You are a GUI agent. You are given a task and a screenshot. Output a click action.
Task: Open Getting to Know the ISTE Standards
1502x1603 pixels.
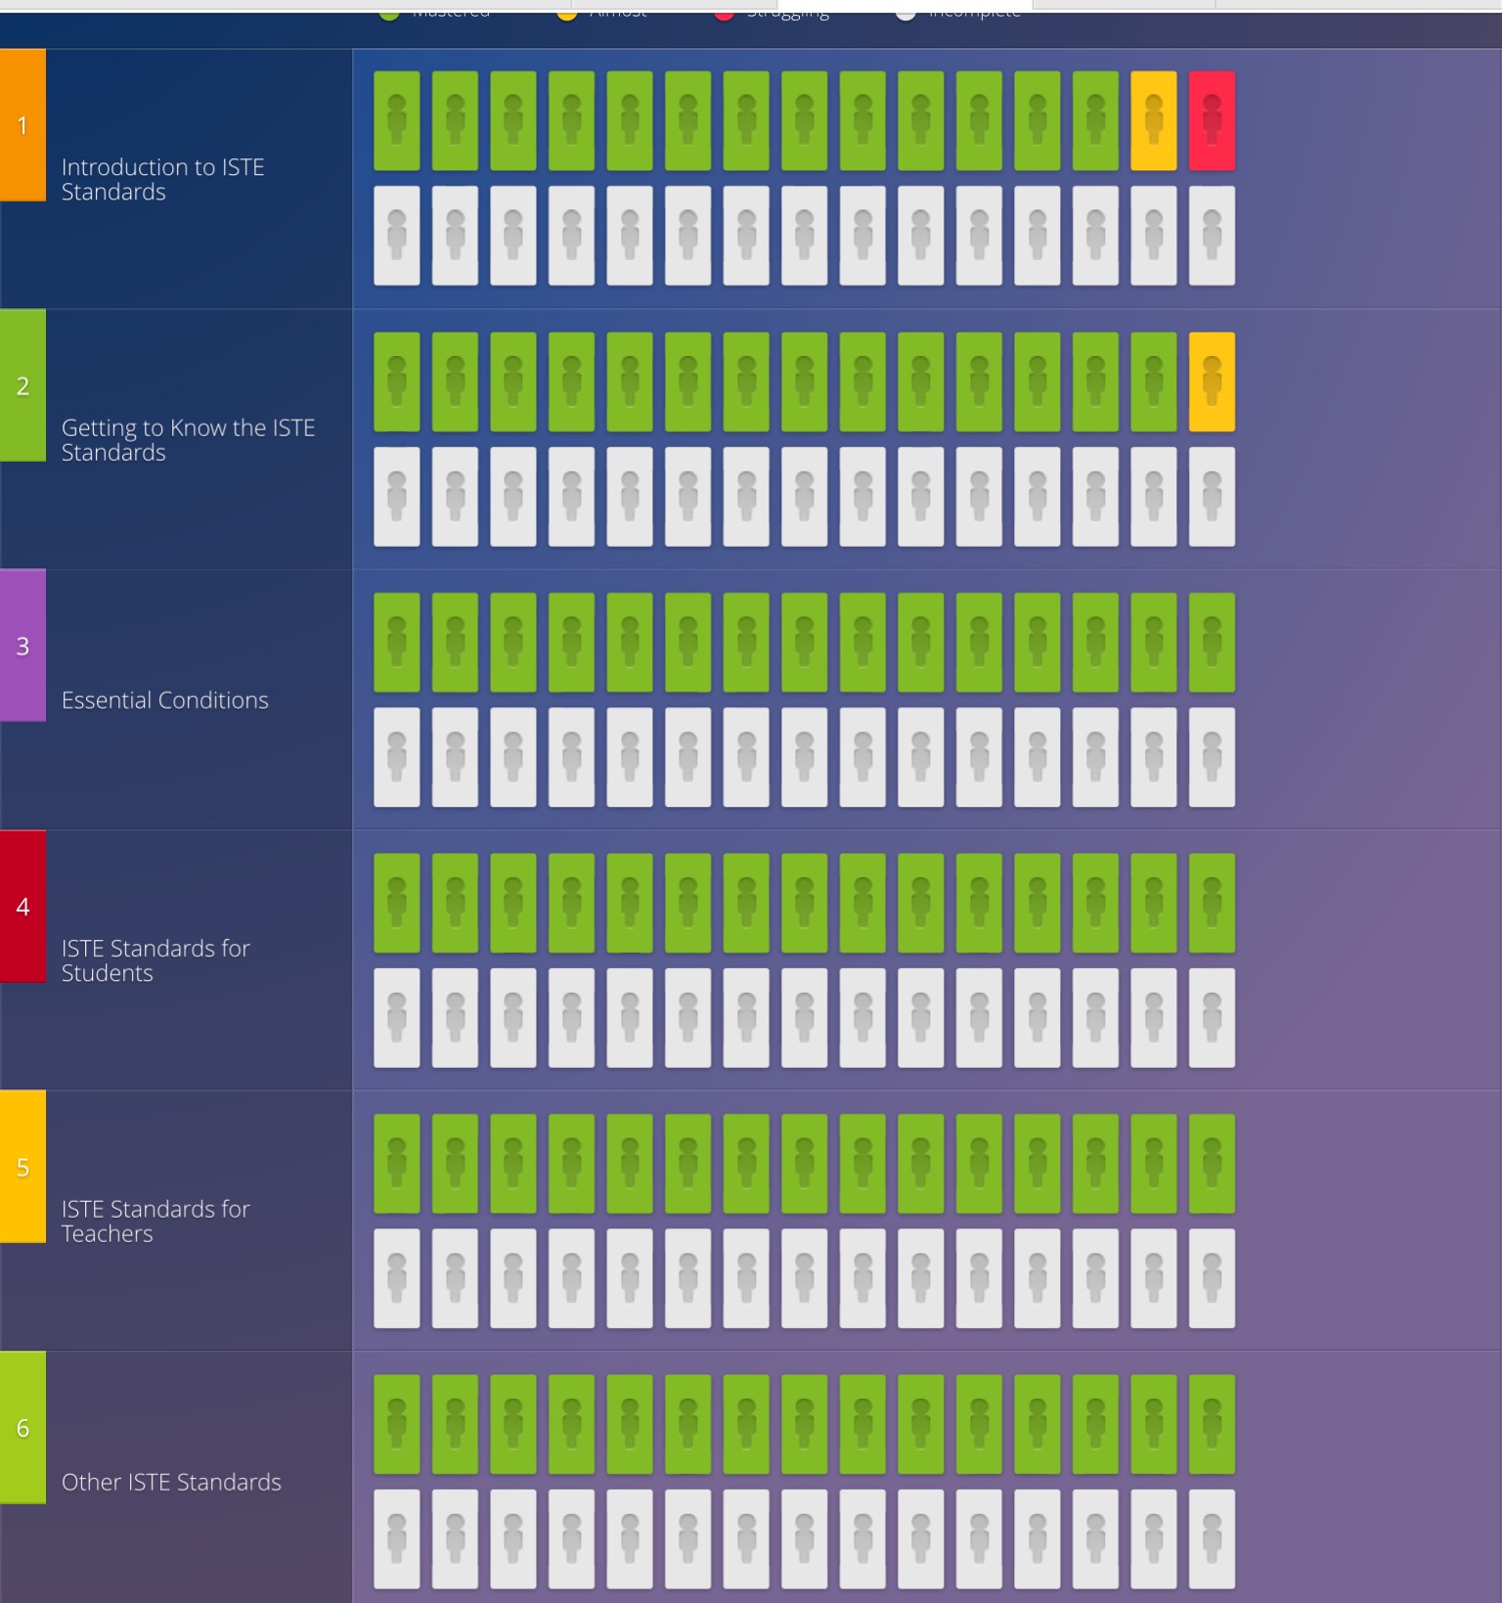click(188, 440)
